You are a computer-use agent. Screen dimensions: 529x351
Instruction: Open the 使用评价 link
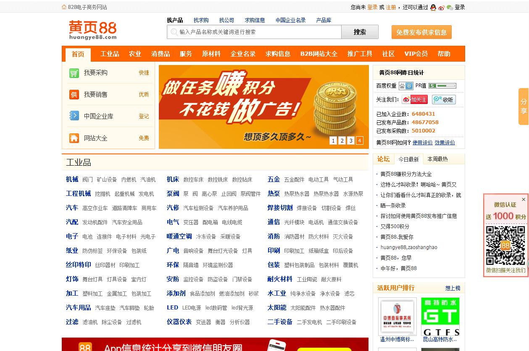point(423,143)
